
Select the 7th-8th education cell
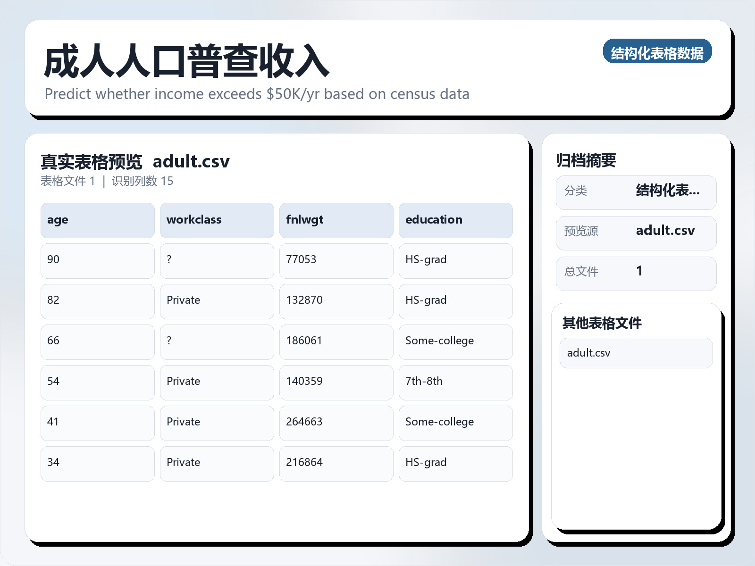pos(455,382)
